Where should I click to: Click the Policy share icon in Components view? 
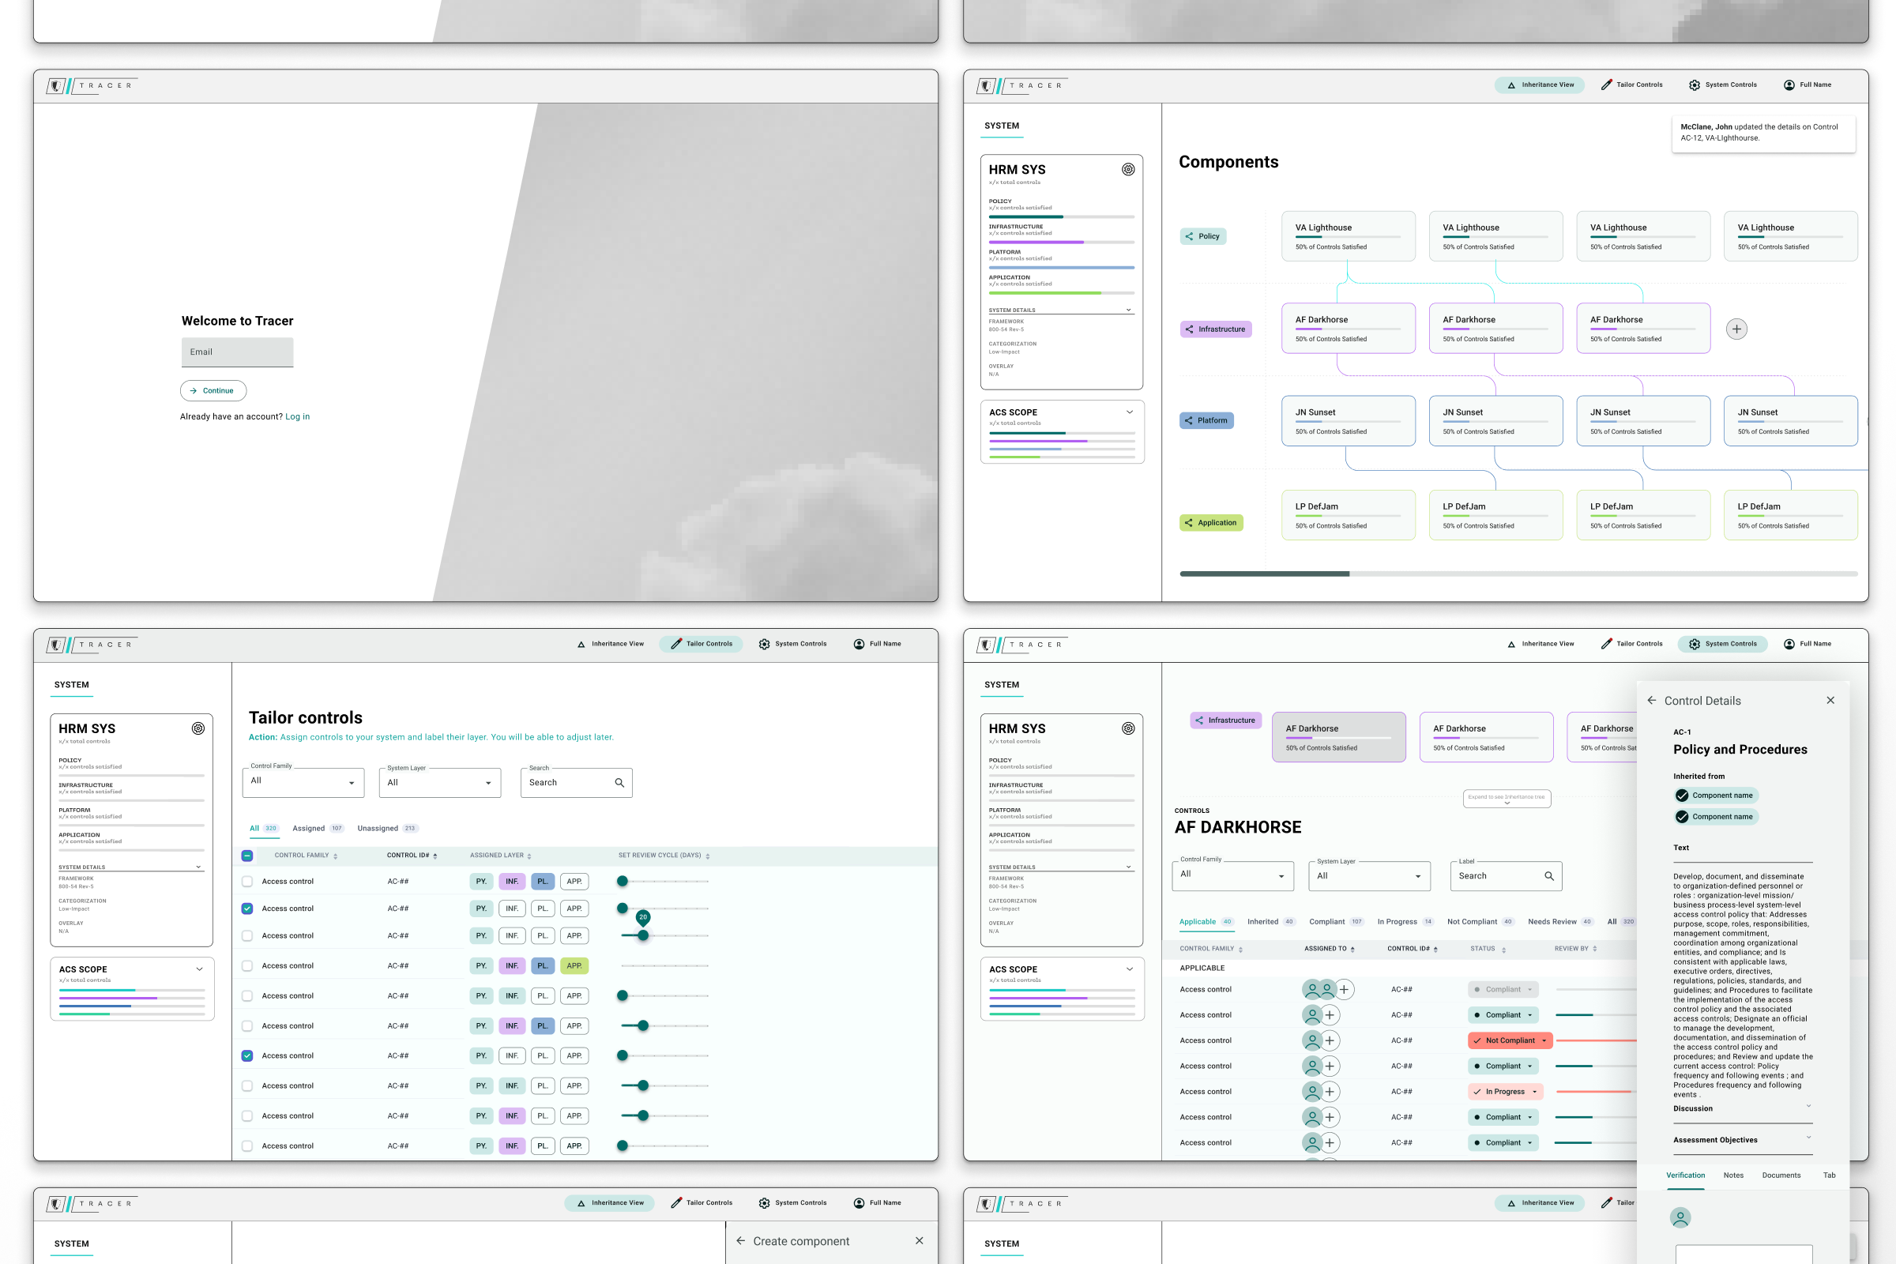click(1190, 236)
